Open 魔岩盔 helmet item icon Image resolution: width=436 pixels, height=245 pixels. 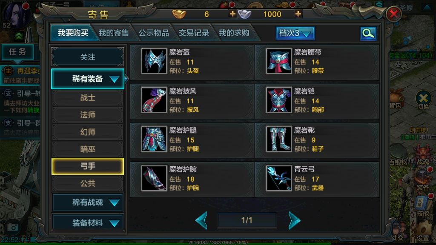click(x=154, y=61)
